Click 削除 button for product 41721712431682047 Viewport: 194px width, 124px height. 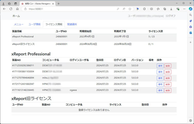click(x=168, y=84)
